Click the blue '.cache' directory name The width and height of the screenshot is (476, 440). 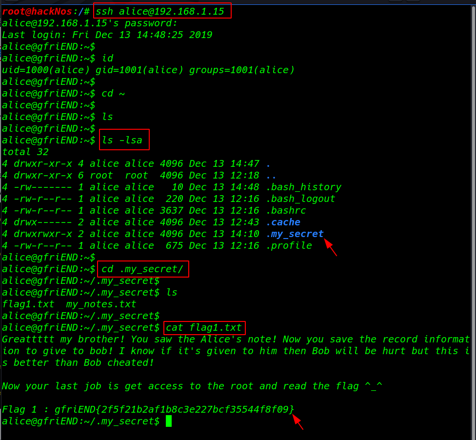pyautogui.click(x=283, y=222)
